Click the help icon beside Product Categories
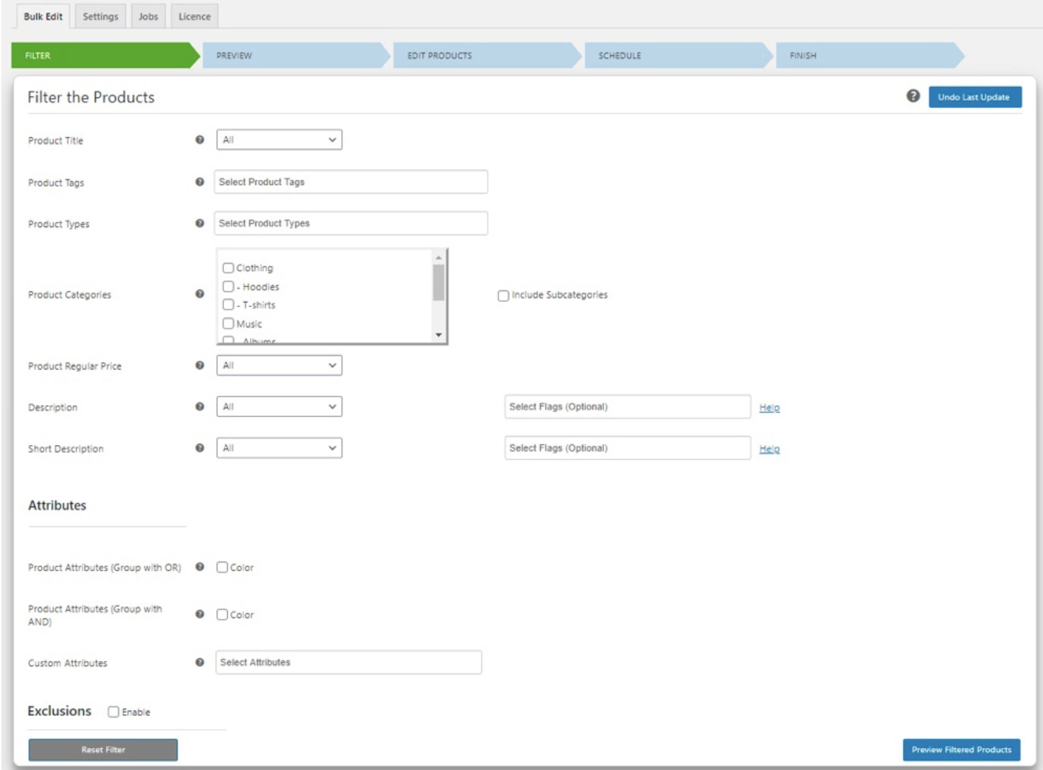 199,294
